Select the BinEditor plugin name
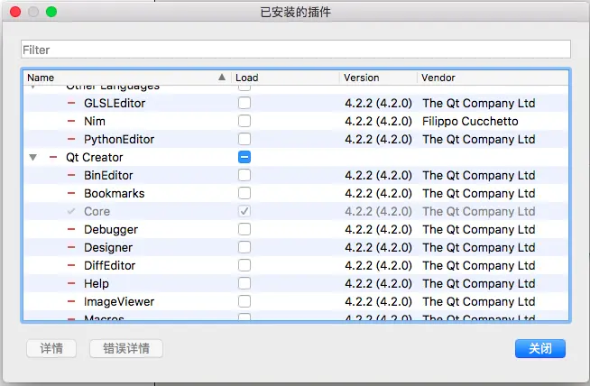Image resolution: width=590 pixels, height=386 pixels. point(108,175)
